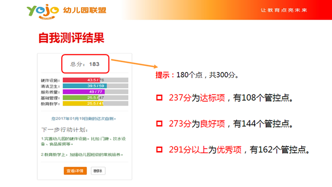Click the orange 查看详情 button
This screenshot has width=332, height=187.
pyautogui.click(x=75, y=171)
